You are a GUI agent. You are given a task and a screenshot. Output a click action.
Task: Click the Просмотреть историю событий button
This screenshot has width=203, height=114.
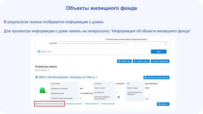(x=156, y=78)
